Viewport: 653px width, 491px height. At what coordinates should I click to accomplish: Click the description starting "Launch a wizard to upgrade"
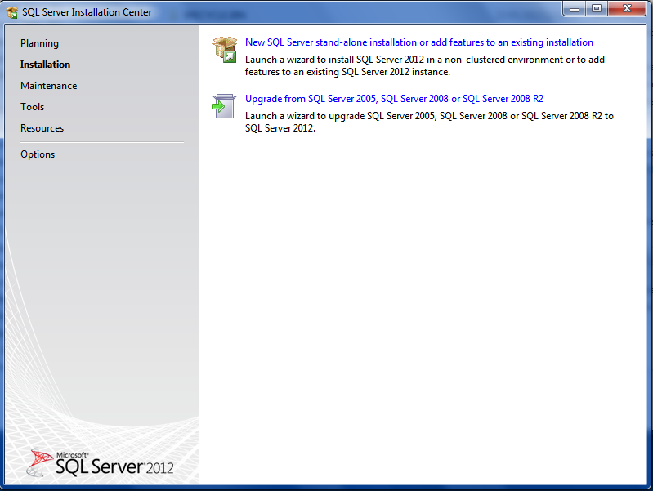429,122
